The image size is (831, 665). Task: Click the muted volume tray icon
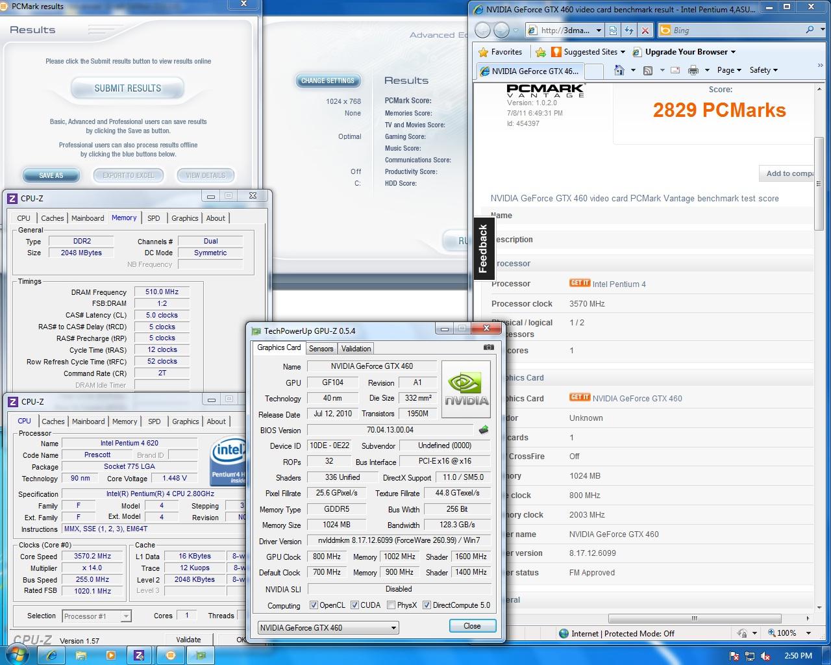tap(765, 656)
